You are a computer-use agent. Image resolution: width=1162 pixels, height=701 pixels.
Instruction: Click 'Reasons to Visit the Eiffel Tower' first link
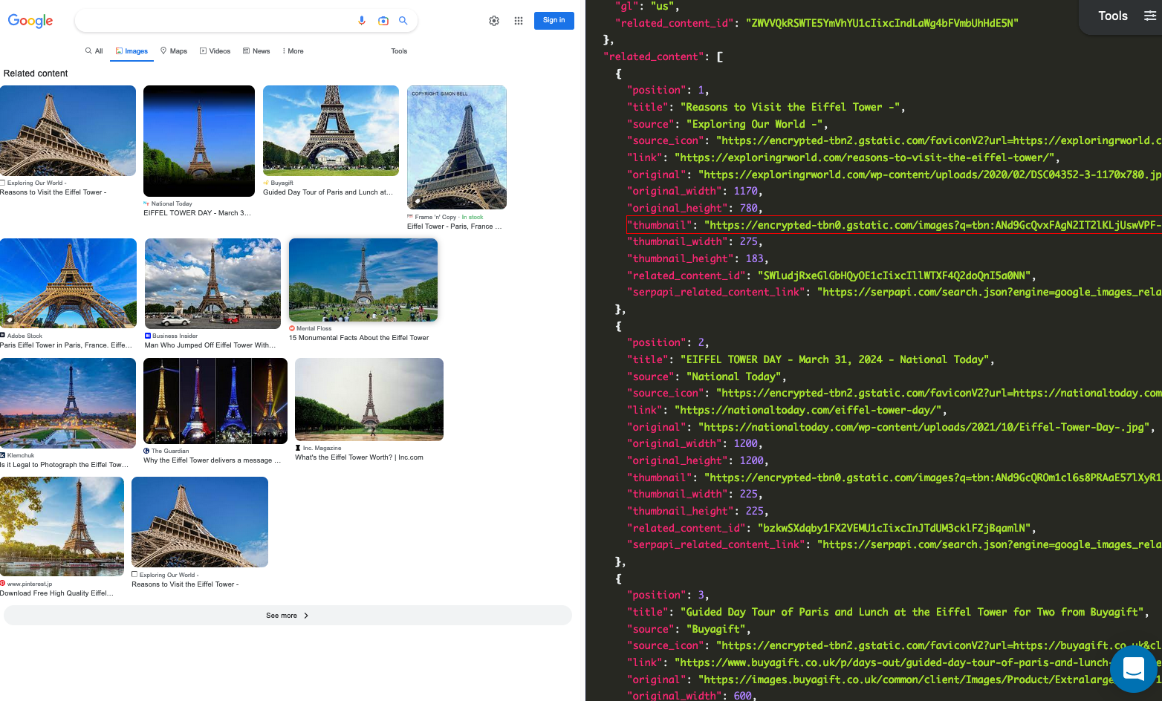pyautogui.click(x=53, y=192)
